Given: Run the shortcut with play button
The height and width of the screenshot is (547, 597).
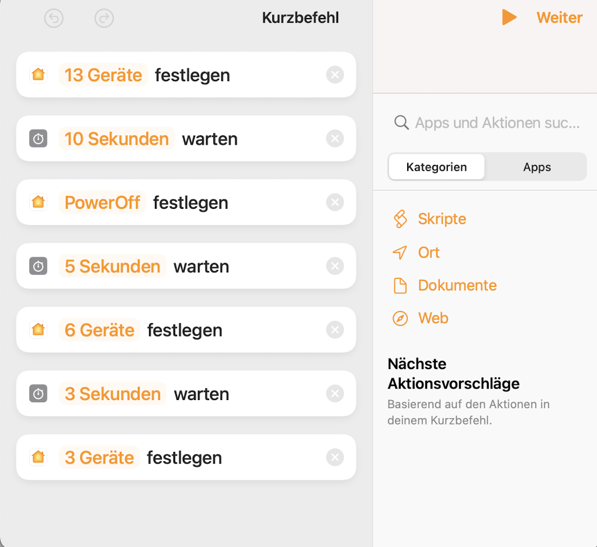Looking at the screenshot, I should point(509,17).
